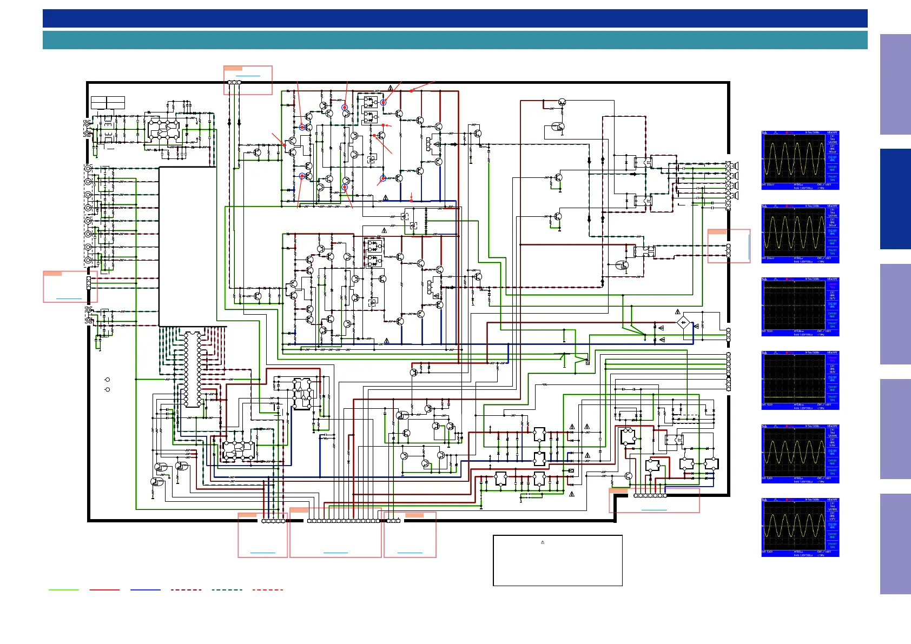
Task: Open the oscilloscope thumbnail with flat trace near bottom
Action: (x=800, y=381)
